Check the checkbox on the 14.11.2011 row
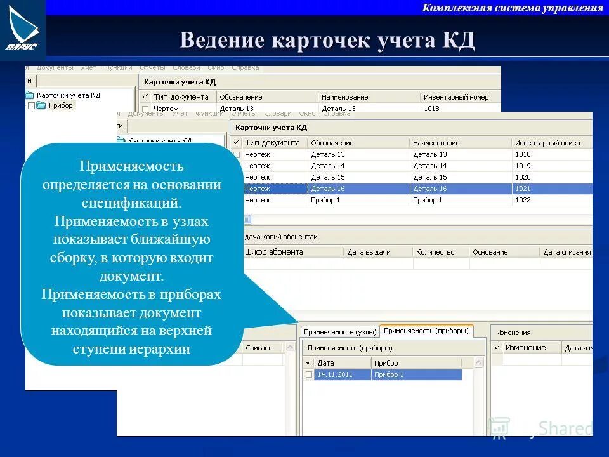The width and height of the screenshot is (609, 457). coord(310,374)
